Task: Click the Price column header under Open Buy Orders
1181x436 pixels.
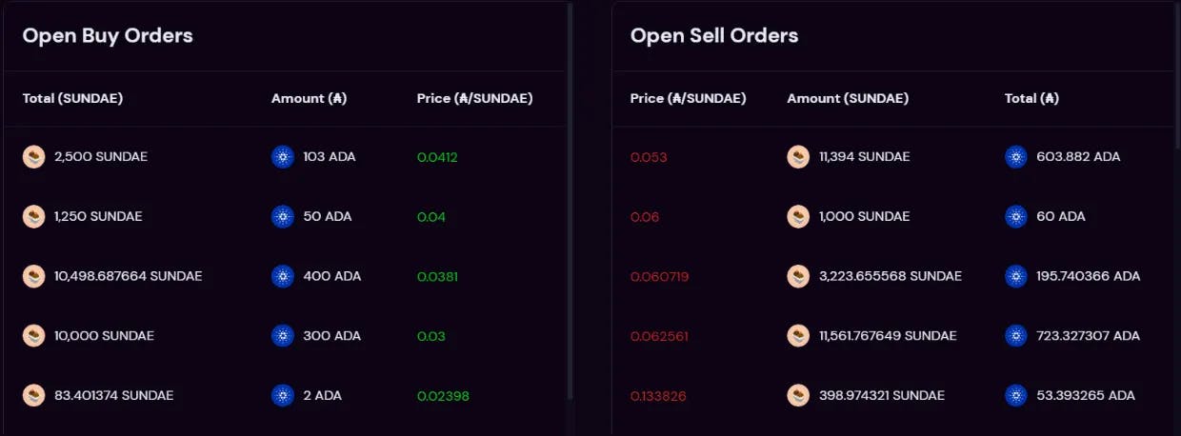Action: pyautogui.click(x=474, y=98)
